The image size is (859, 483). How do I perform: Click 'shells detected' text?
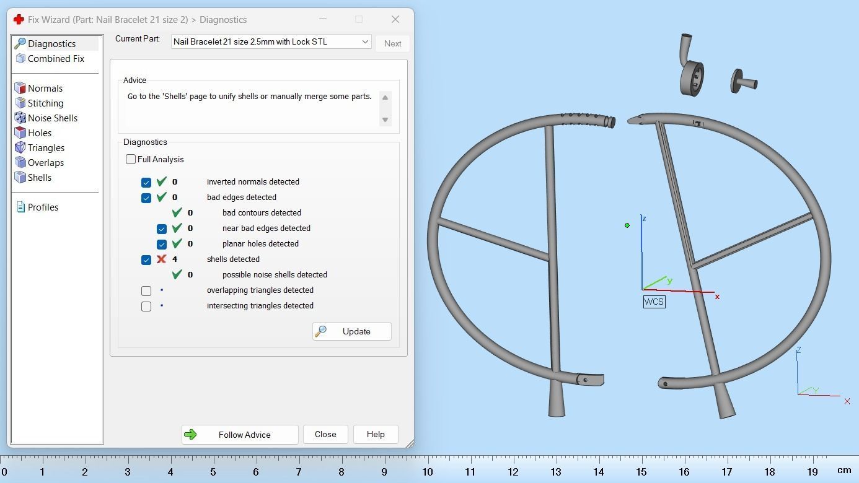(233, 259)
